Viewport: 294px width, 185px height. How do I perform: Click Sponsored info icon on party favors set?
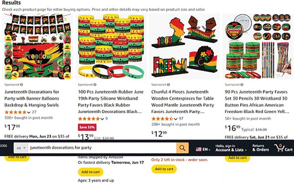pos(242,85)
